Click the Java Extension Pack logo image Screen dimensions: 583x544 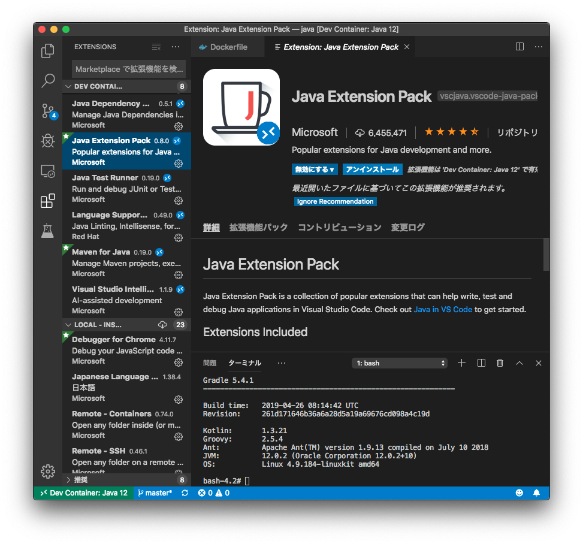click(241, 107)
